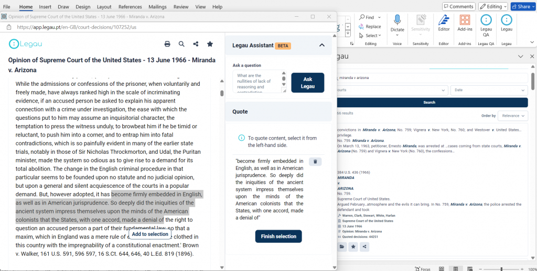Switch to the References tab
Screen dimensions: 537x271
130,7
